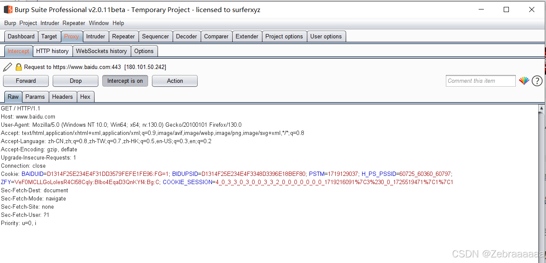Click the Sec-Fetch-Dest: document line
This screenshot has height=263, width=546.
tap(35, 190)
